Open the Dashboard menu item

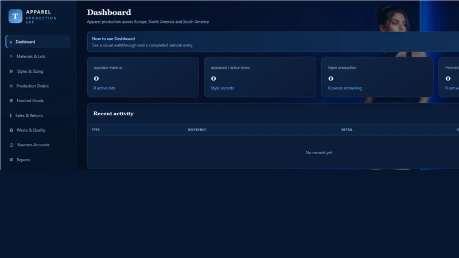(38, 42)
